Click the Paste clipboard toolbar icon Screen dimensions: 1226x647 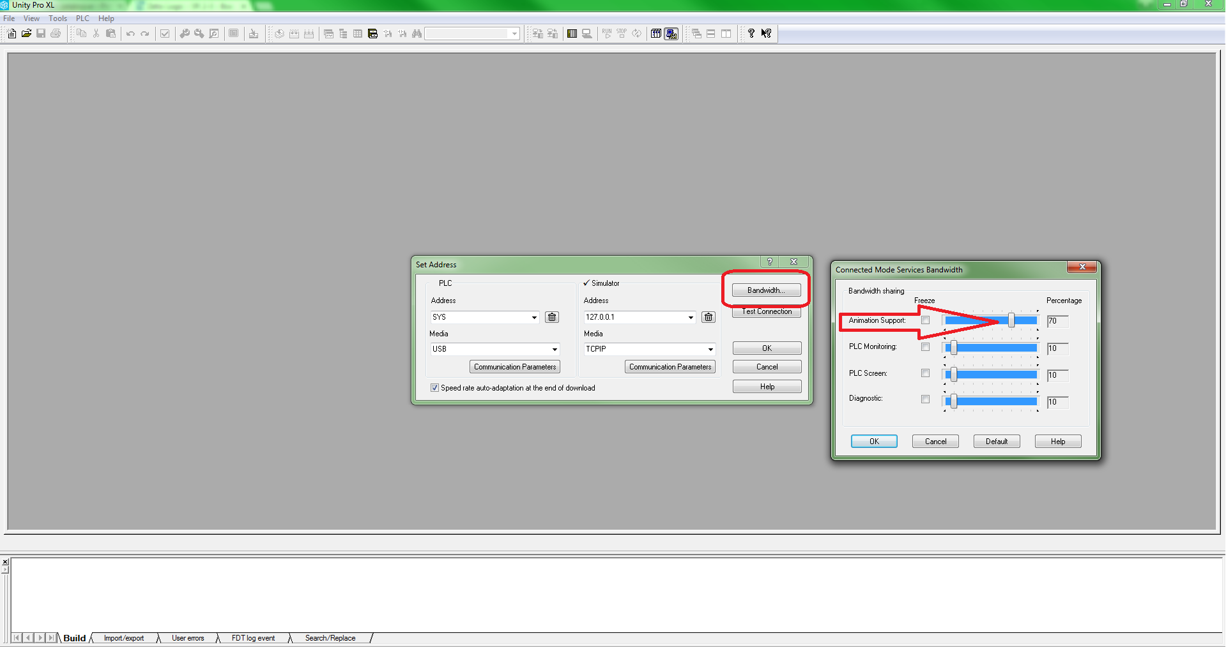111,33
